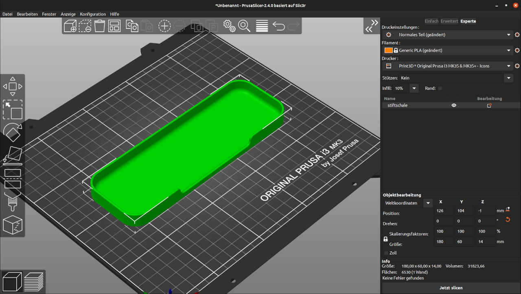Select the Move gizmo tool
The width and height of the screenshot is (521, 294).
pos(13,86)
